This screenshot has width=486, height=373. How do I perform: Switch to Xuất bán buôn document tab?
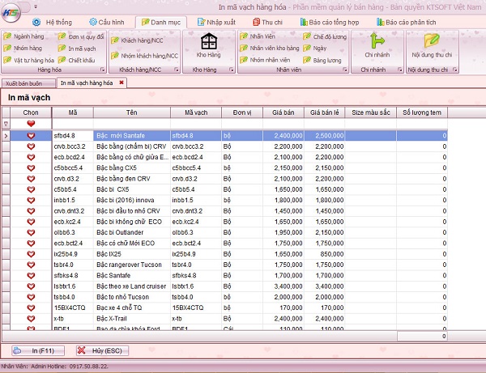(28, 83)
